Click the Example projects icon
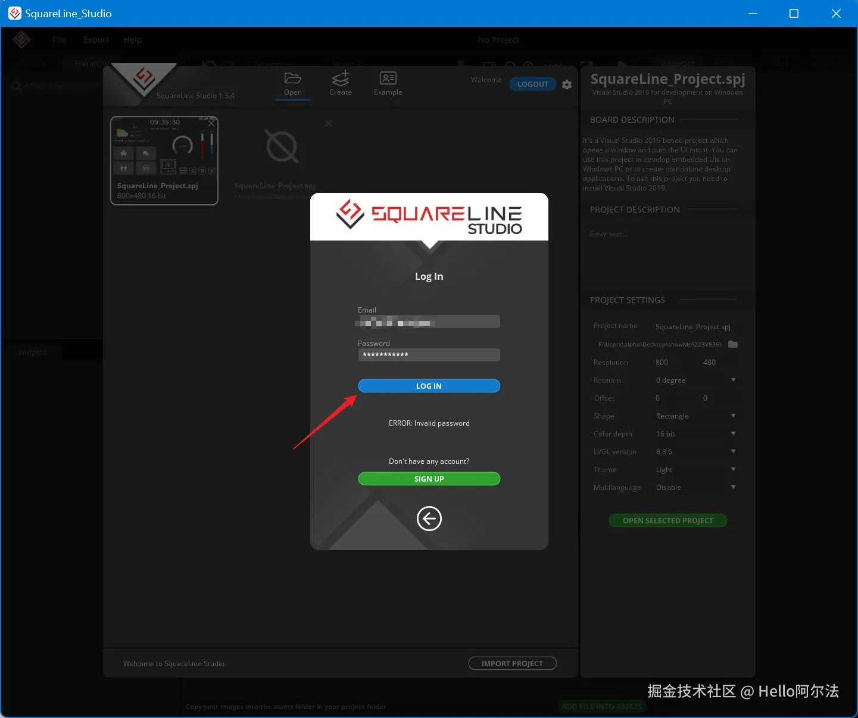 [x=388, y=78]
